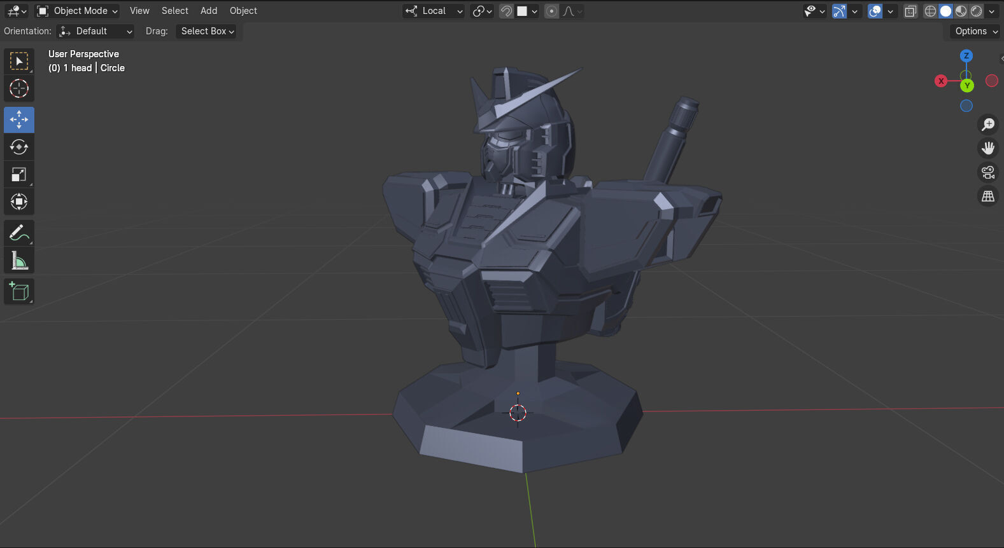The height and width of the screenshot is (548, 1004).
Task: Switch to Rendered viewport shading
Action: click(977, 11)
